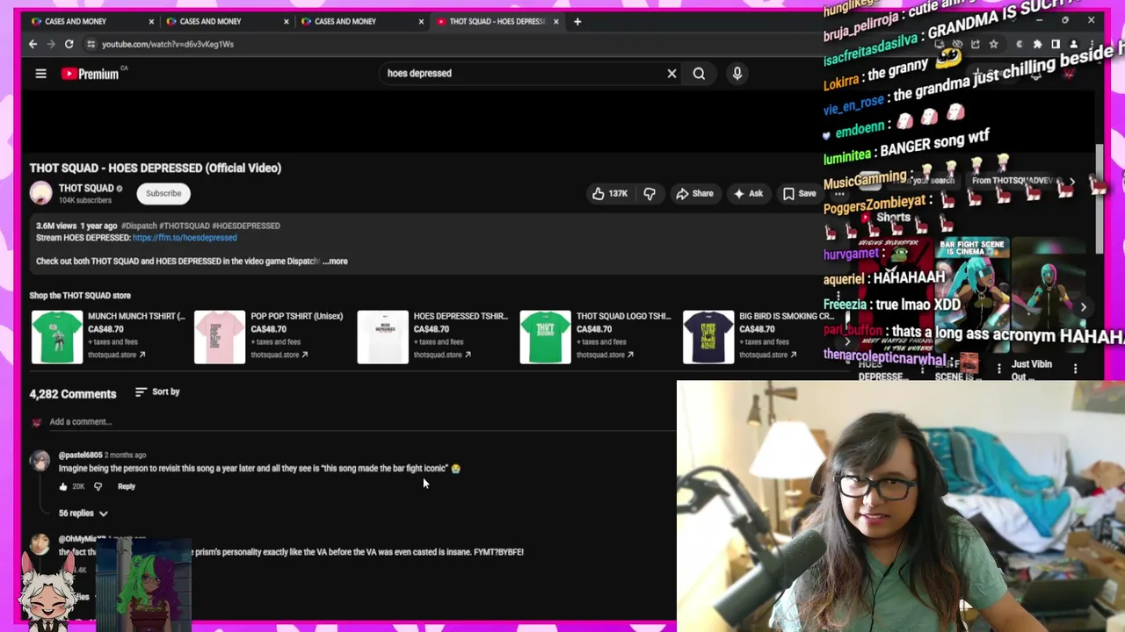This screenshot has width=1125, height=632.
Task: Bookmark this page with the star icon
Action: pos(993,44)
